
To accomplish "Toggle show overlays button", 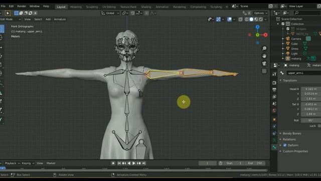I will click(x=230, y=19).
